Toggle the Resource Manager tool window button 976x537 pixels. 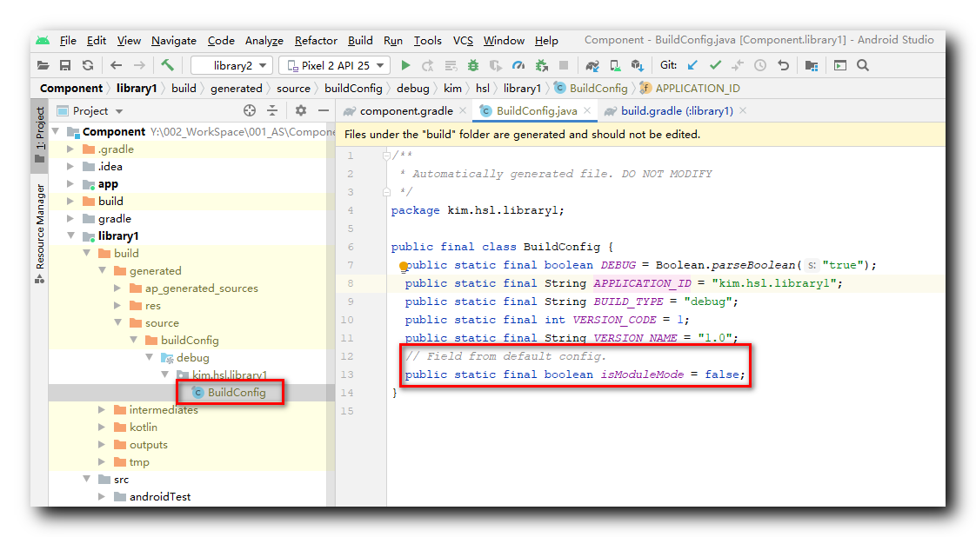click(x=40, y=233)
